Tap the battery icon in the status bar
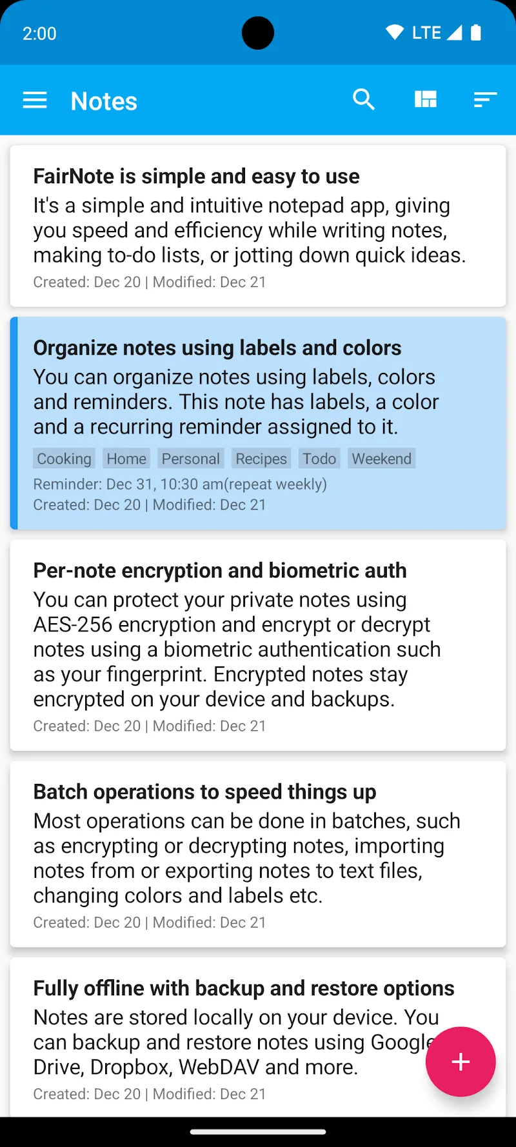This screenshot has width=516, height=1147. [477, 32]
